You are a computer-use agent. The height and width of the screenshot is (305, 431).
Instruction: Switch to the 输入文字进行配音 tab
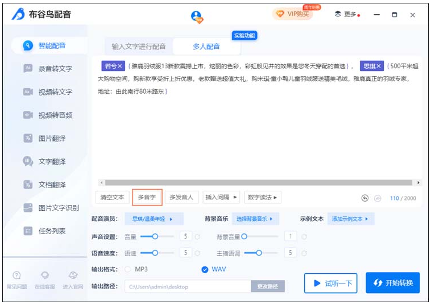pyautogui.click(x=139, y=46)
